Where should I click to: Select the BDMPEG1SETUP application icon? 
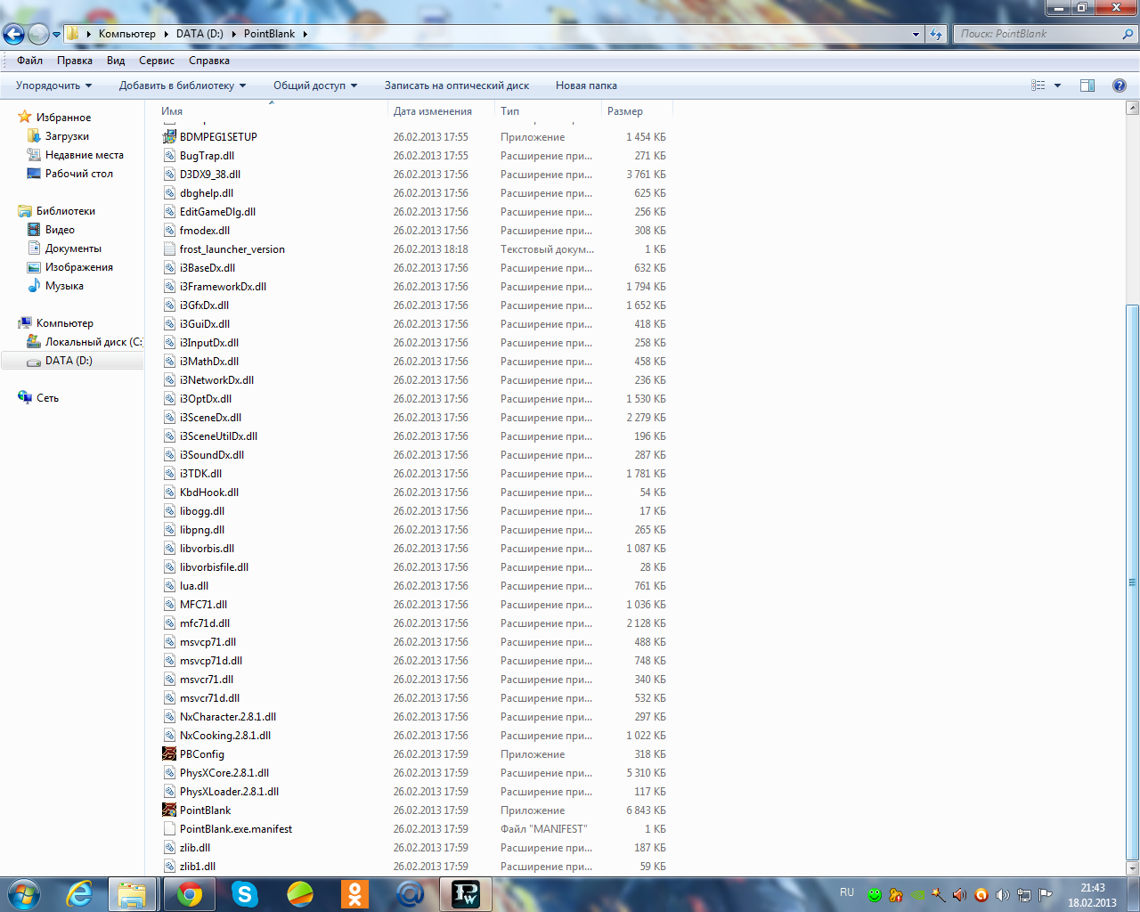169,137
